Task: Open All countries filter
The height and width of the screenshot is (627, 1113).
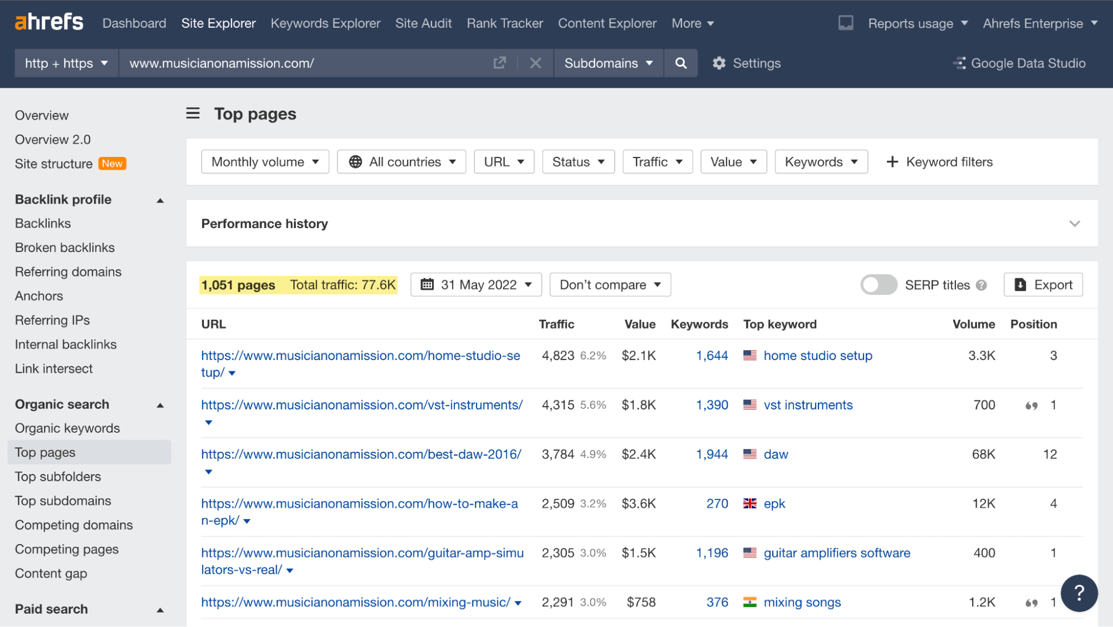Action: tap(401, 162)
